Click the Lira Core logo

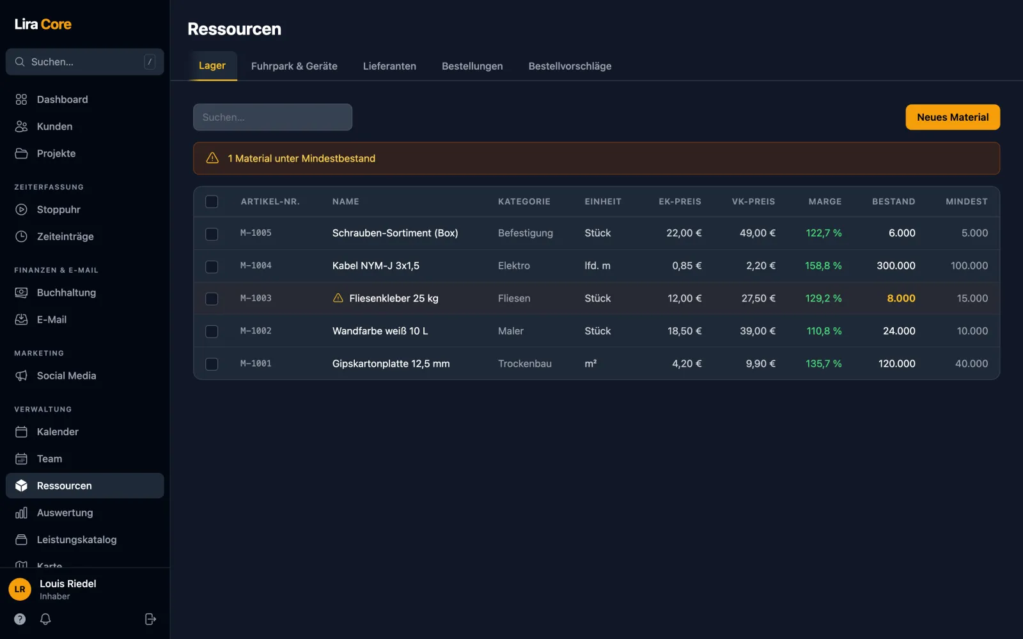(x=43, y=24)
